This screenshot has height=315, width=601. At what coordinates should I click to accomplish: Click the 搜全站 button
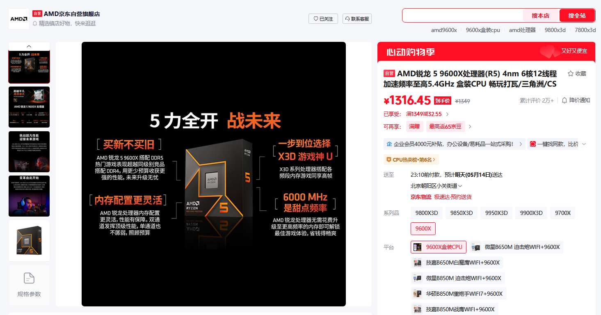coord(577,16)
